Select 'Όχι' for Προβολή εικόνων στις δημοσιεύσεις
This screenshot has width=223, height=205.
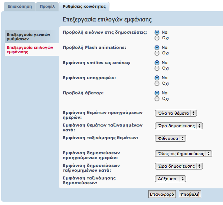point(157,38)
